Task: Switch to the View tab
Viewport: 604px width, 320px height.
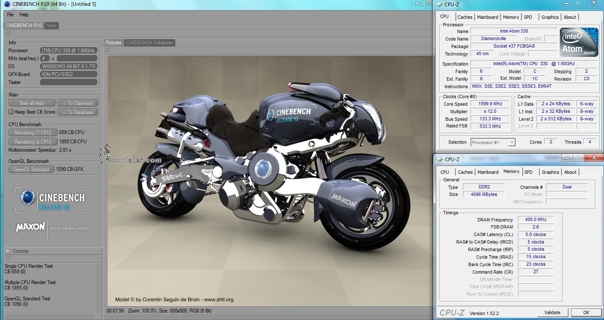Action: (x=51, y=25)
